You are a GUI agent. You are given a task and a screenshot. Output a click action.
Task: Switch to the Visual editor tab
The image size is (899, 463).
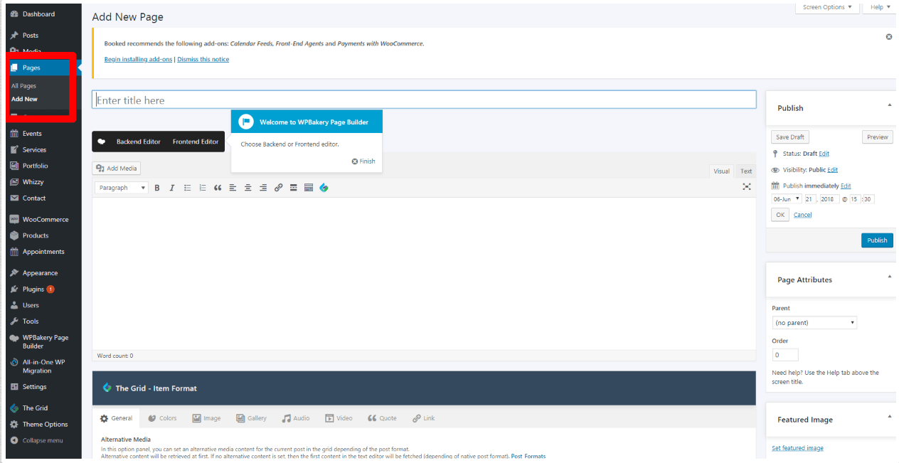coord(721,171)
